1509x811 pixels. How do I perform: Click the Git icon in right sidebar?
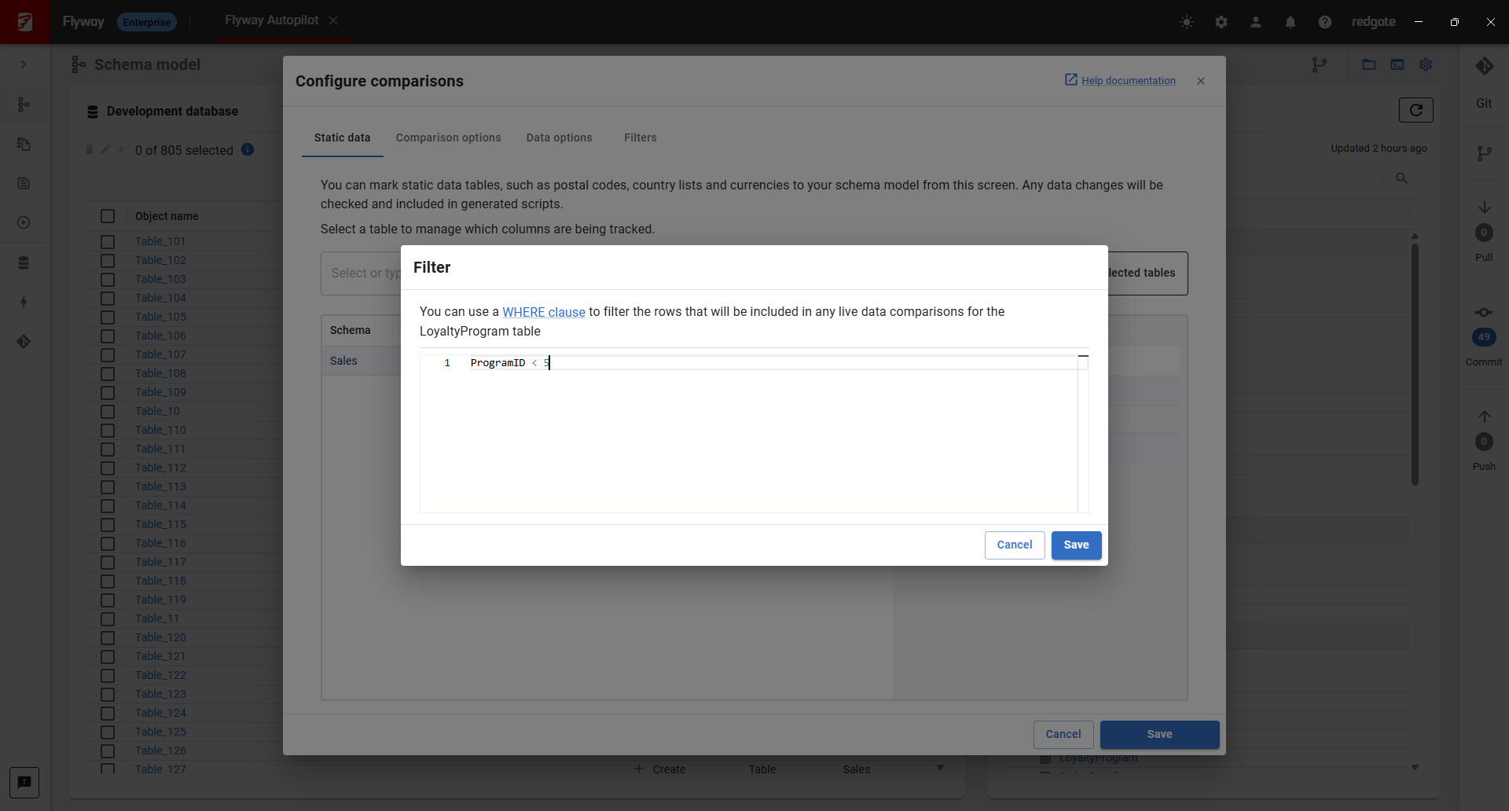pos(1484,67)
